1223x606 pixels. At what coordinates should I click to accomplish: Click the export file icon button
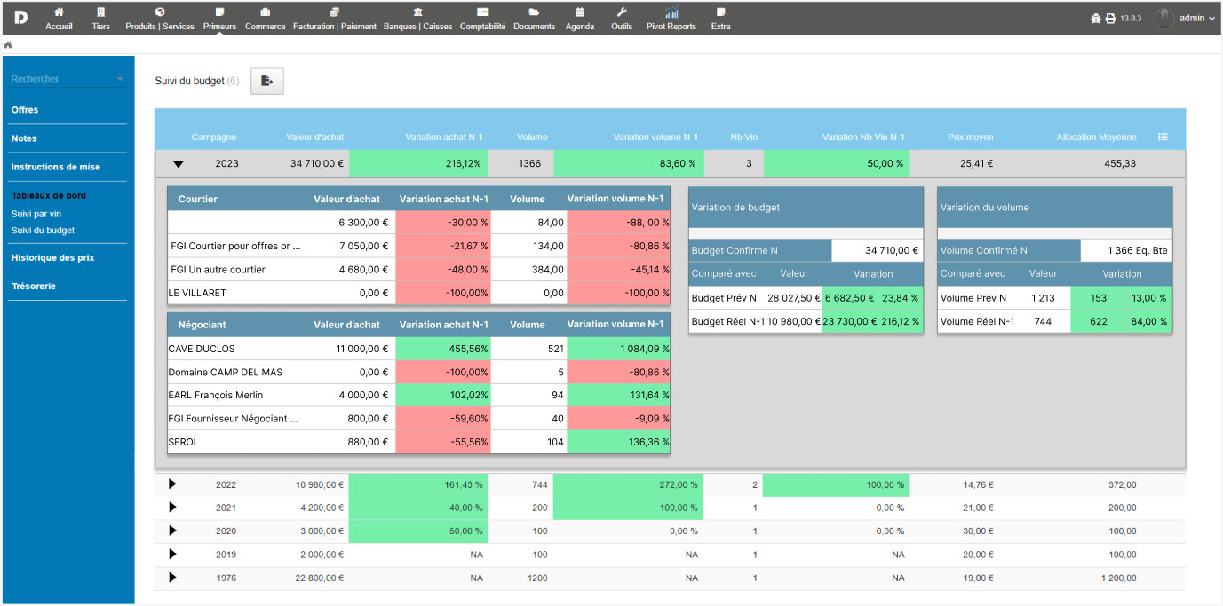pos(266,81)
